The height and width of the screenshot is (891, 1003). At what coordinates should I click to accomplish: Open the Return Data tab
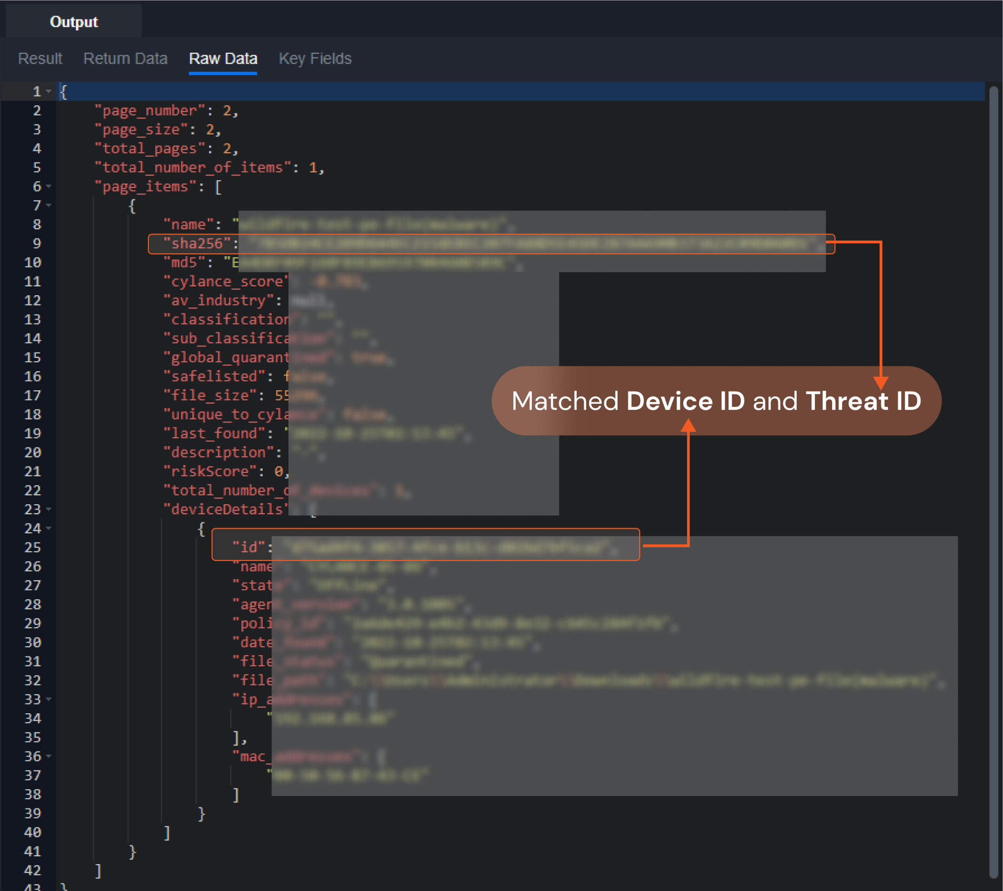(x=125, y=58)
